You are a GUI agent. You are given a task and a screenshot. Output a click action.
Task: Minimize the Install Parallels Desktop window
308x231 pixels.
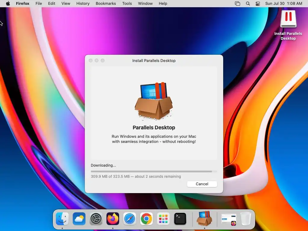click(97, 60)
